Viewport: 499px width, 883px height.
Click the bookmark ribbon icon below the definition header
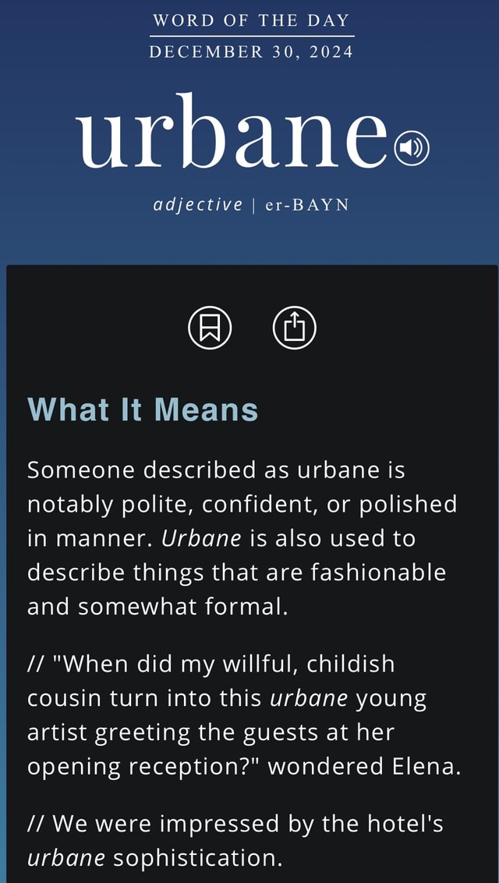(x=209, y=328)
